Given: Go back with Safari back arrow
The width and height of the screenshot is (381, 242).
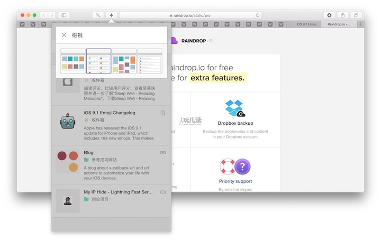Looking at the screenshot, I should 44,15.
